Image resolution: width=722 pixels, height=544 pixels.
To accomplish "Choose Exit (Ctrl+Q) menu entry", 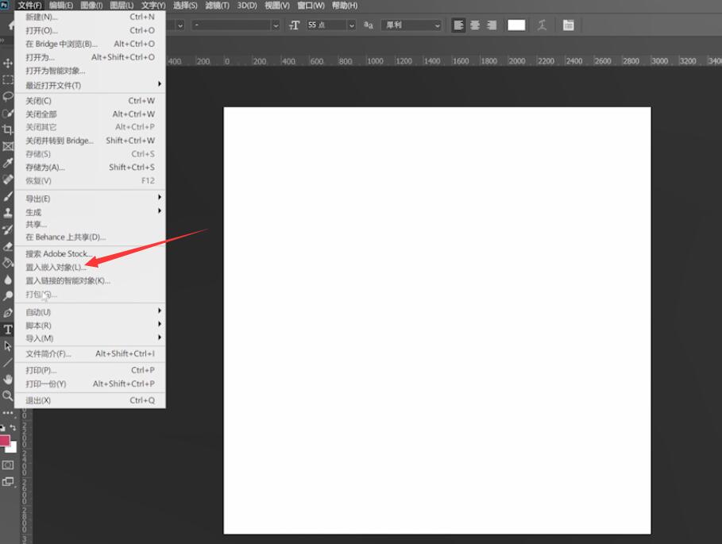I will click(x=91, y=400).
